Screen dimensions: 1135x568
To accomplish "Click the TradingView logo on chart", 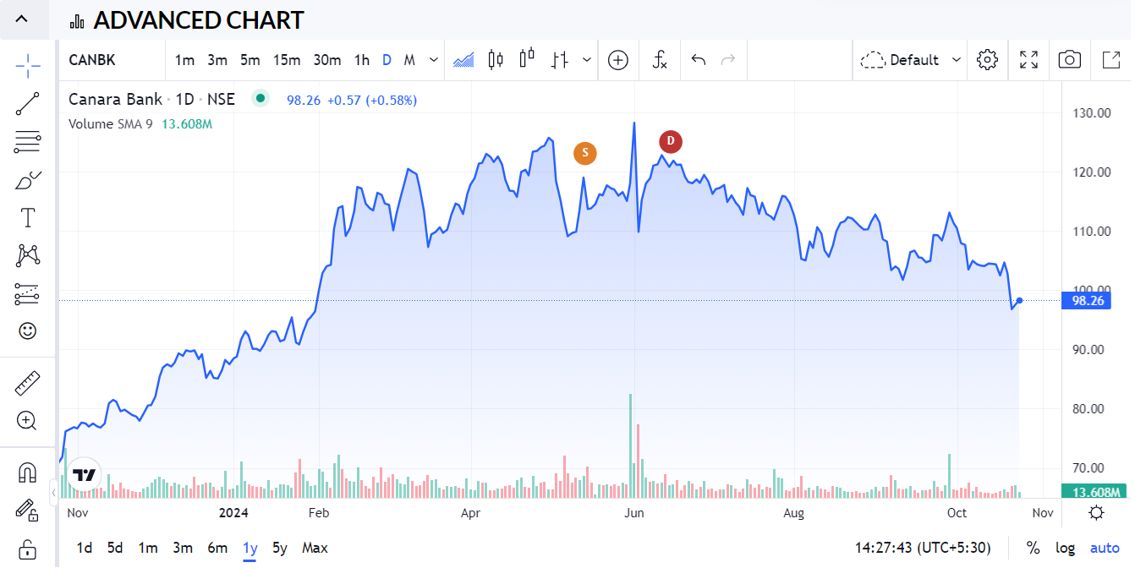I will coord(83,475).
